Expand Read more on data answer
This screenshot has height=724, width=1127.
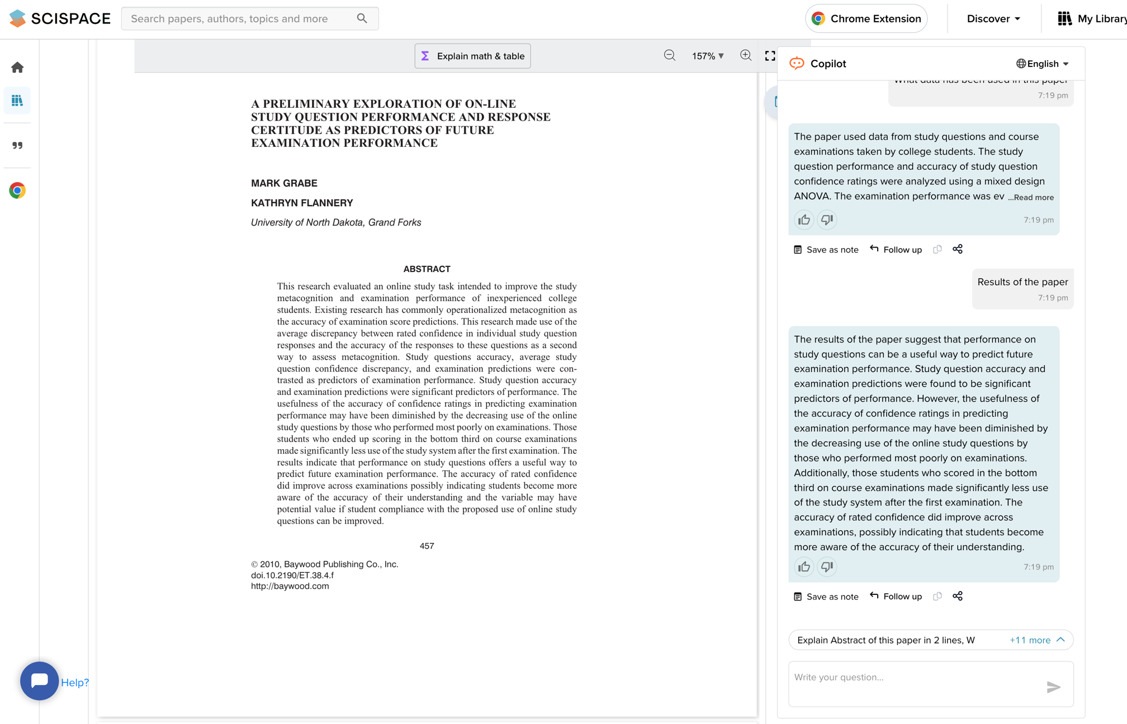point(1031,197)
